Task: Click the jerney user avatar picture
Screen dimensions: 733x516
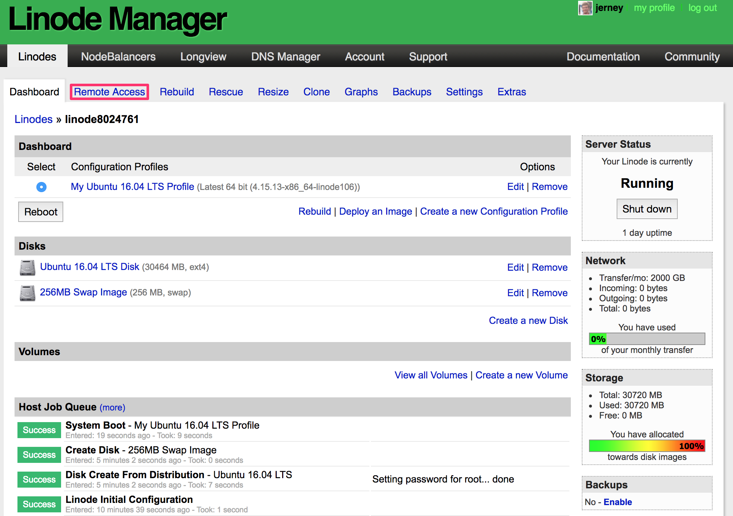Action: pyautogui.click(x=585, y=8)
